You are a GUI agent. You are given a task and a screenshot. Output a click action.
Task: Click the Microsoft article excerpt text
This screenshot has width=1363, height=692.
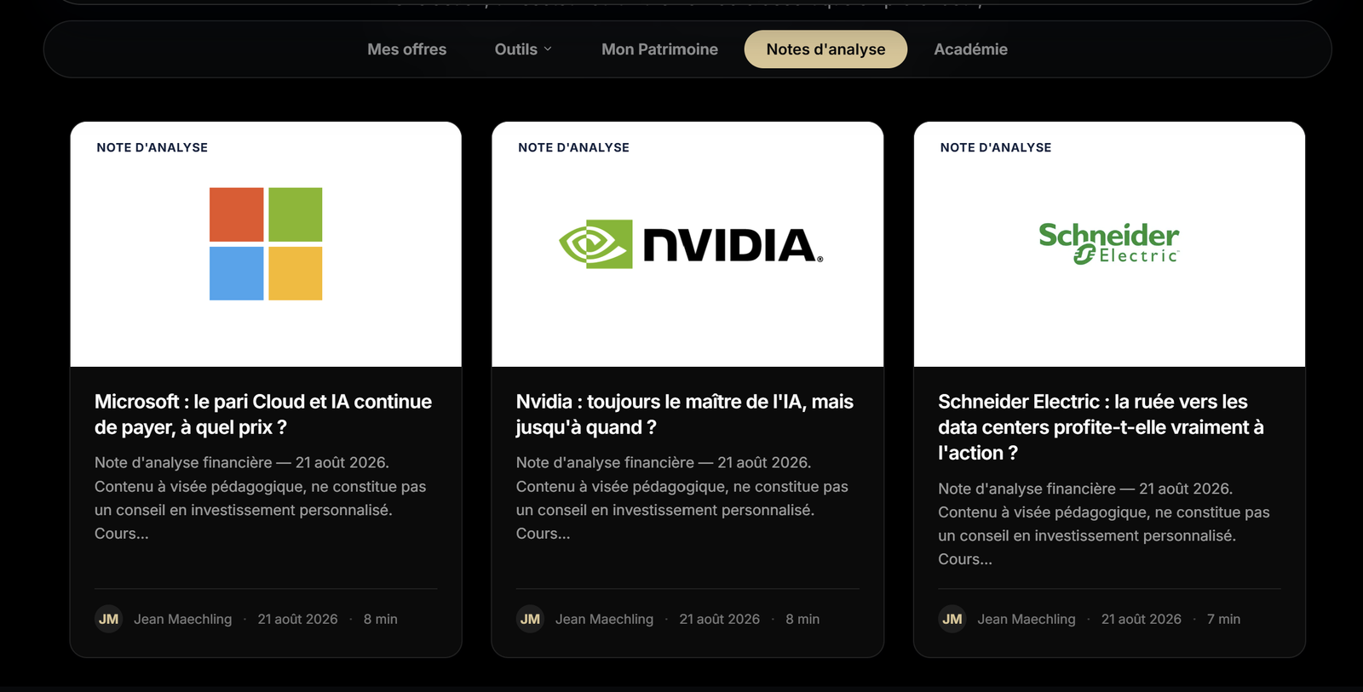pyautogui.click(x=261, y=498)
